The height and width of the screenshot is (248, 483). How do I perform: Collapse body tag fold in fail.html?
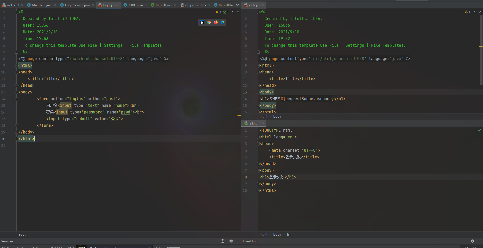(258, 170)
